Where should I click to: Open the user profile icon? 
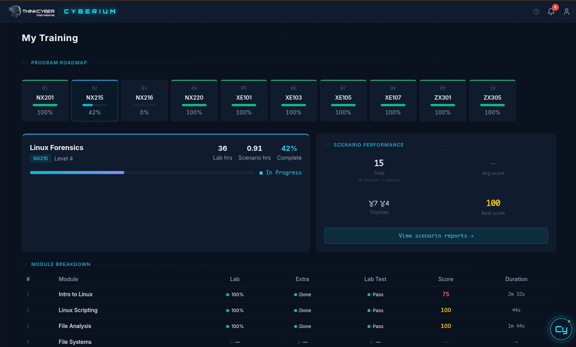[x=567, y=12]
